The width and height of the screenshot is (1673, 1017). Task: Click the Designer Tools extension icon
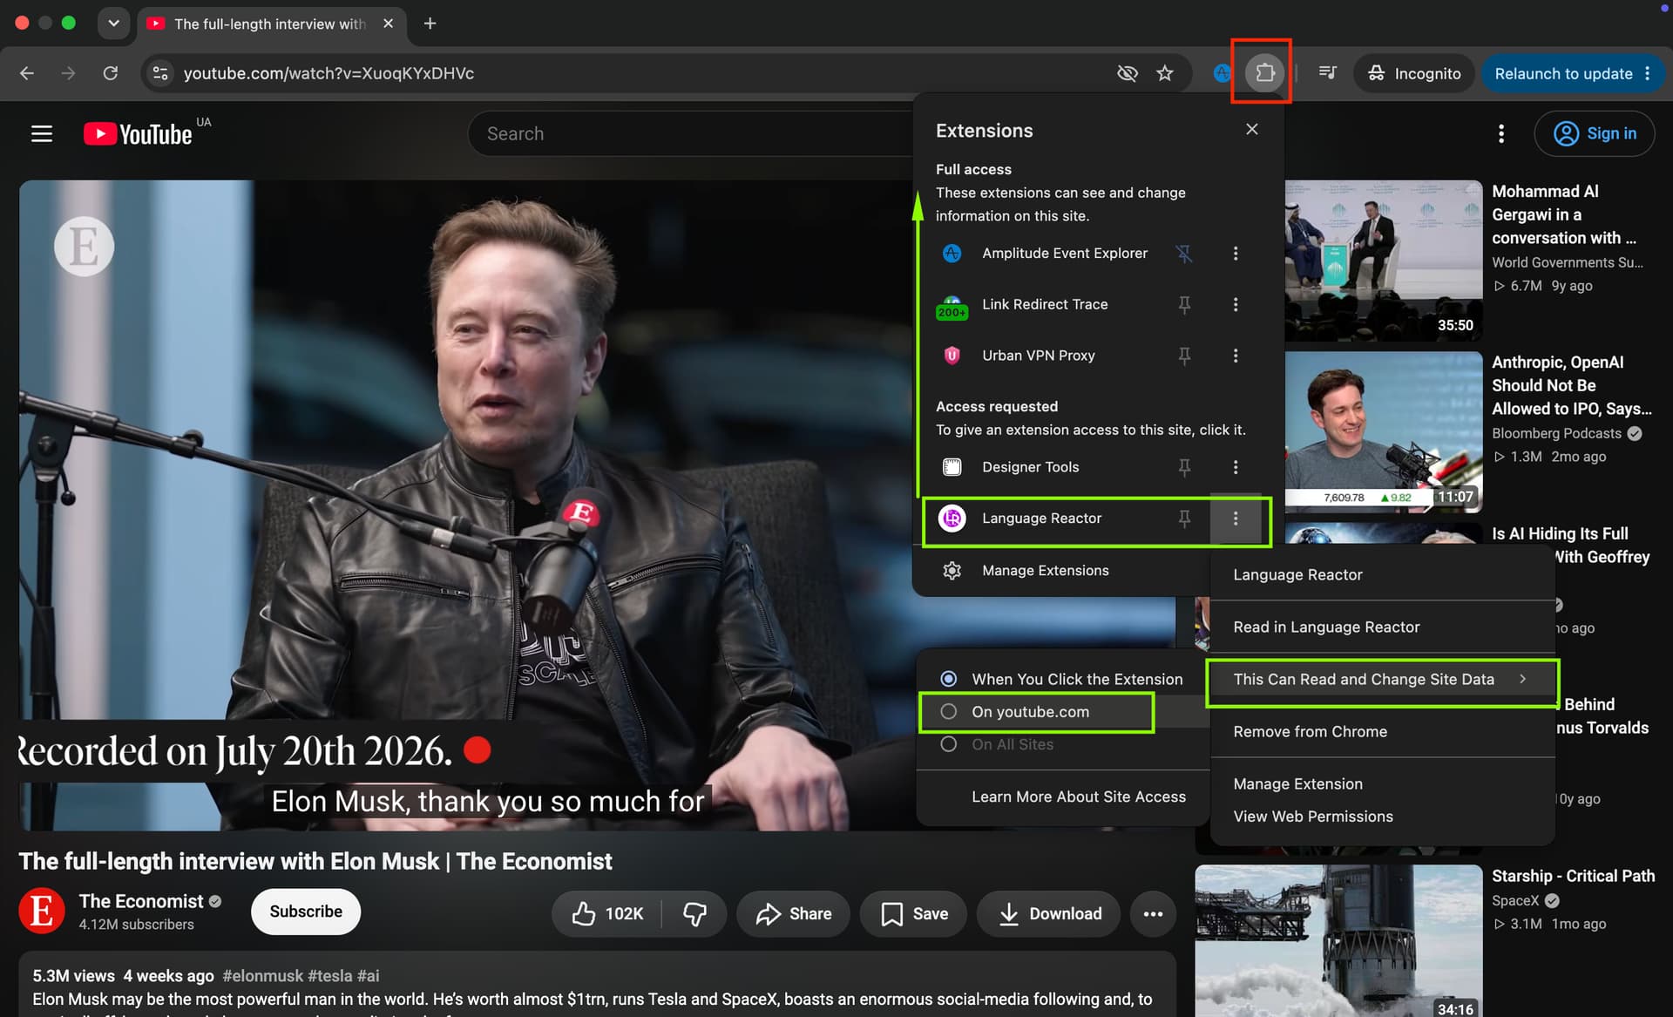tap(952, 467)
